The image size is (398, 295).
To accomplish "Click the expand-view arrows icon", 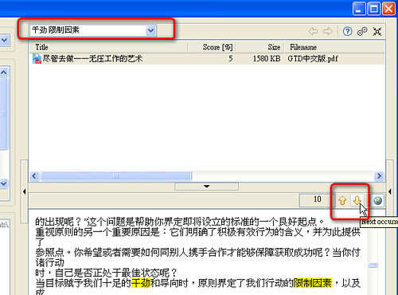I will pyautogui.click(x=377, y=31).
